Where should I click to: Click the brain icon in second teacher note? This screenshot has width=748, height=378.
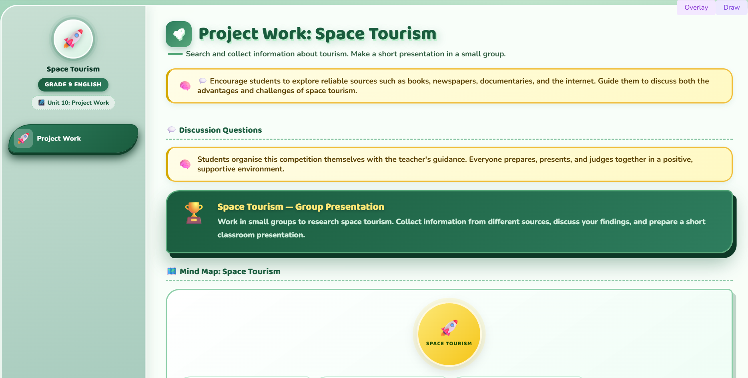pyautogui.click(x=185, y=164)
